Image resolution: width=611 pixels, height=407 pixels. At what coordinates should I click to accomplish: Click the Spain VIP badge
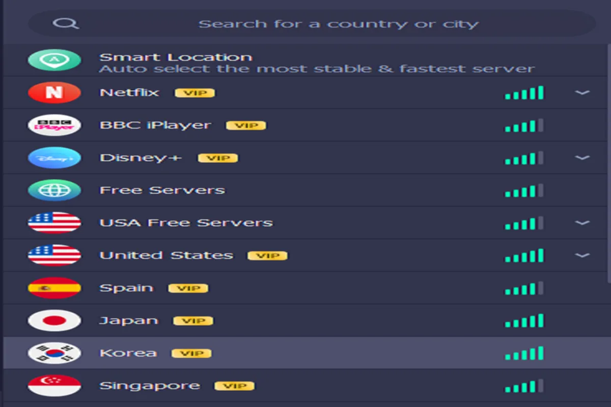pyautogui.click(x=188, y=288)
